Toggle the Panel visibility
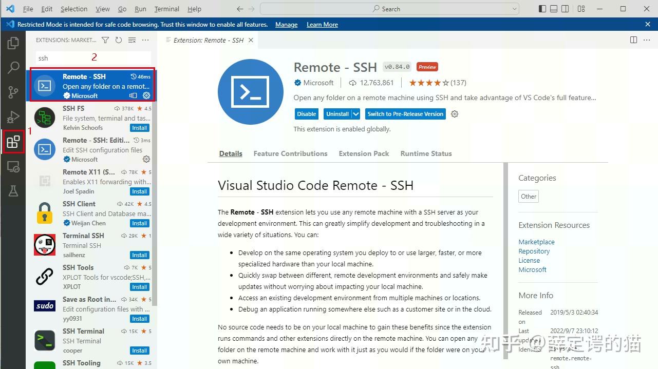 [x=554, y=9]
